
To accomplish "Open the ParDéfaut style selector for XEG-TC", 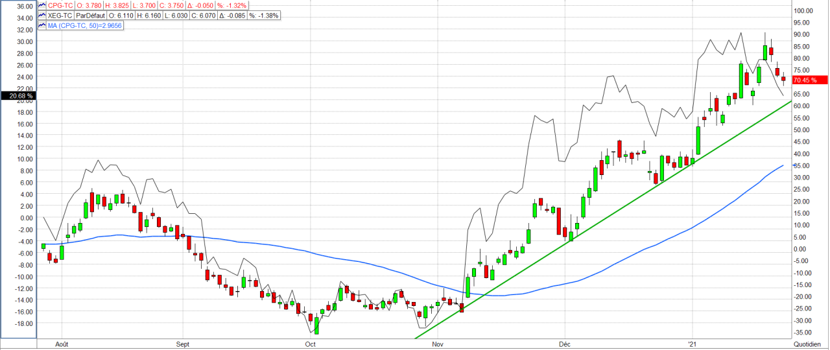I will coord(91,15).
